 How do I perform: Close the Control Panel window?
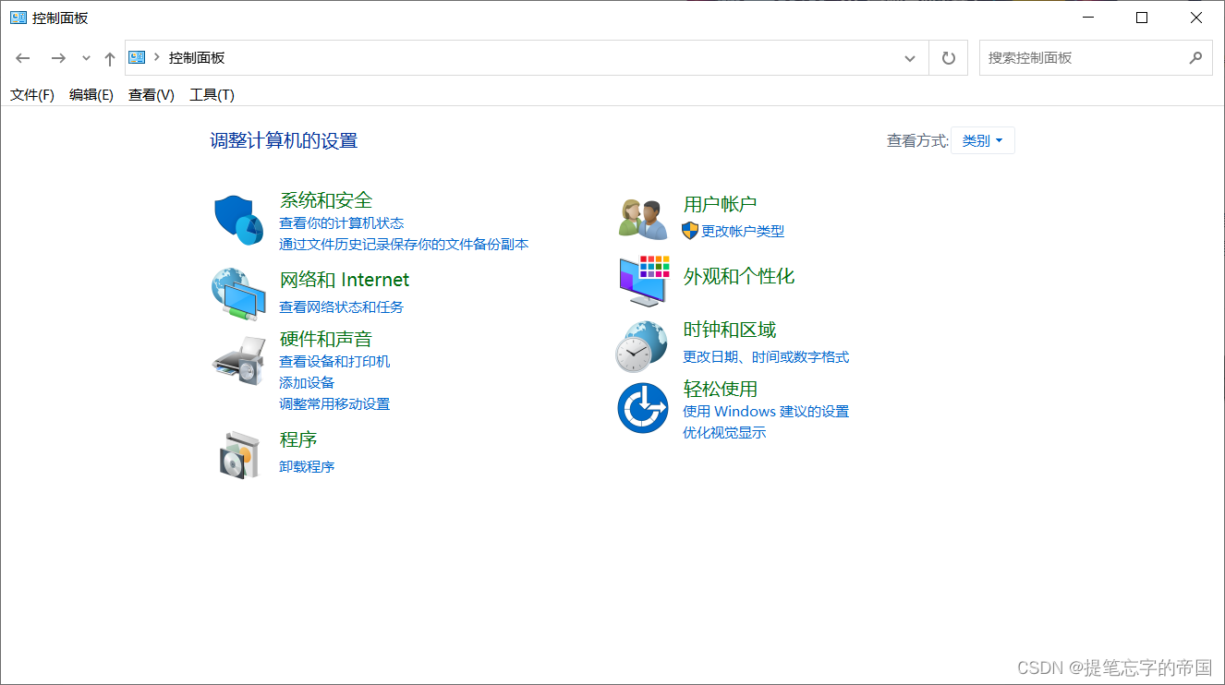1196,18
